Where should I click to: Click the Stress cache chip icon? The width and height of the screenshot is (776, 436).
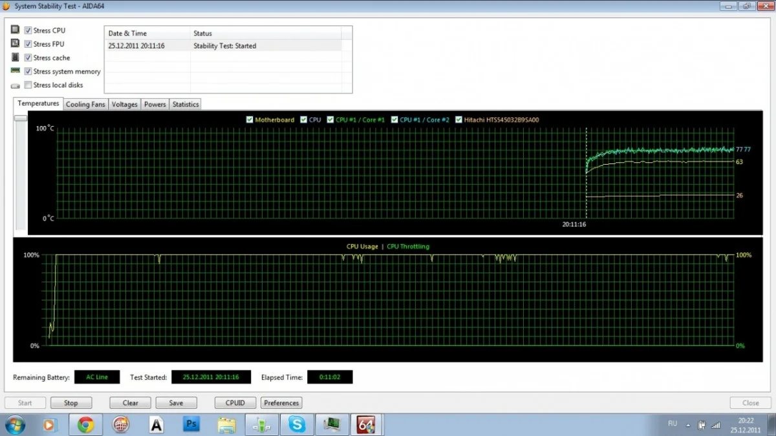[x=16, y=57]
